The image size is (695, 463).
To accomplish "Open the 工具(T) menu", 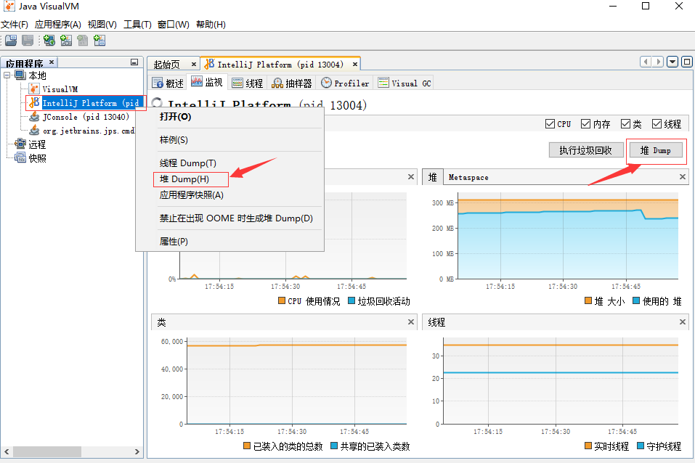I will [137, 25].
